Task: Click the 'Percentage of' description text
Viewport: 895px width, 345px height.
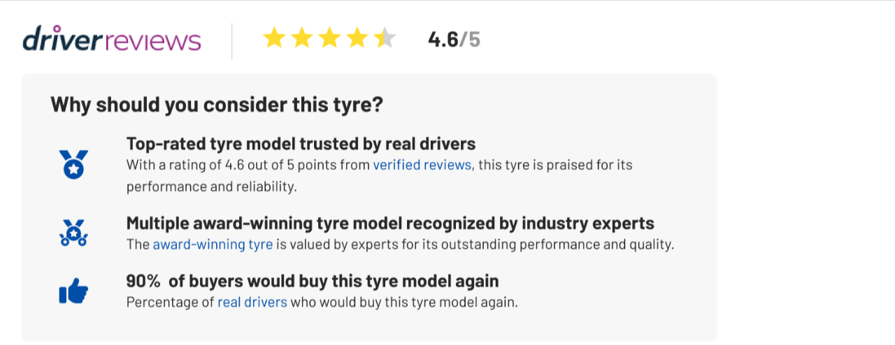Action: (x=171, y=303)
